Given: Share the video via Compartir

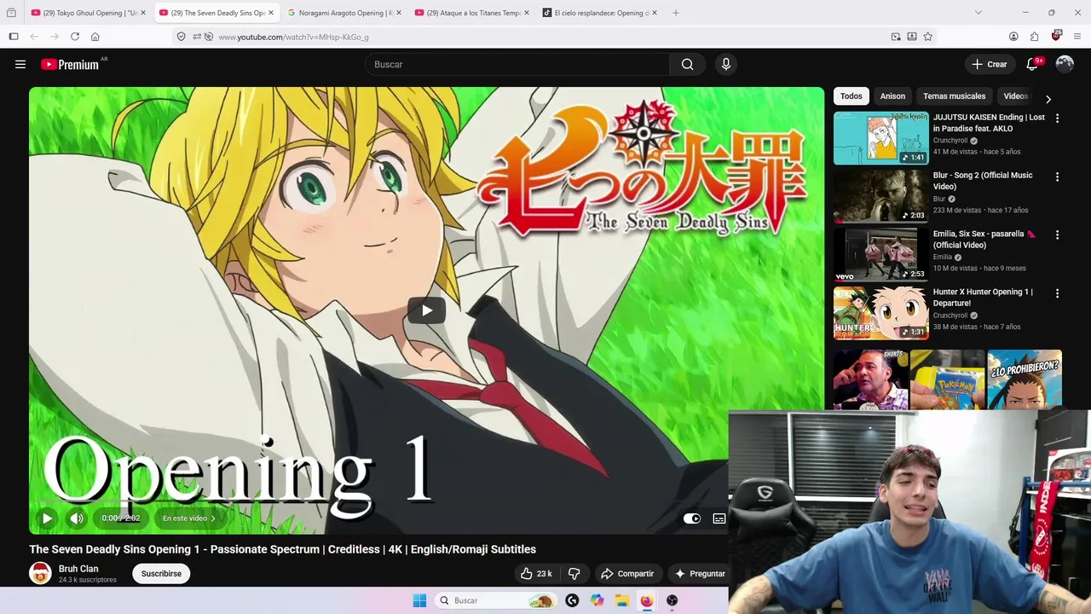Looking at the screenshot, I should [x=627, y=574].
